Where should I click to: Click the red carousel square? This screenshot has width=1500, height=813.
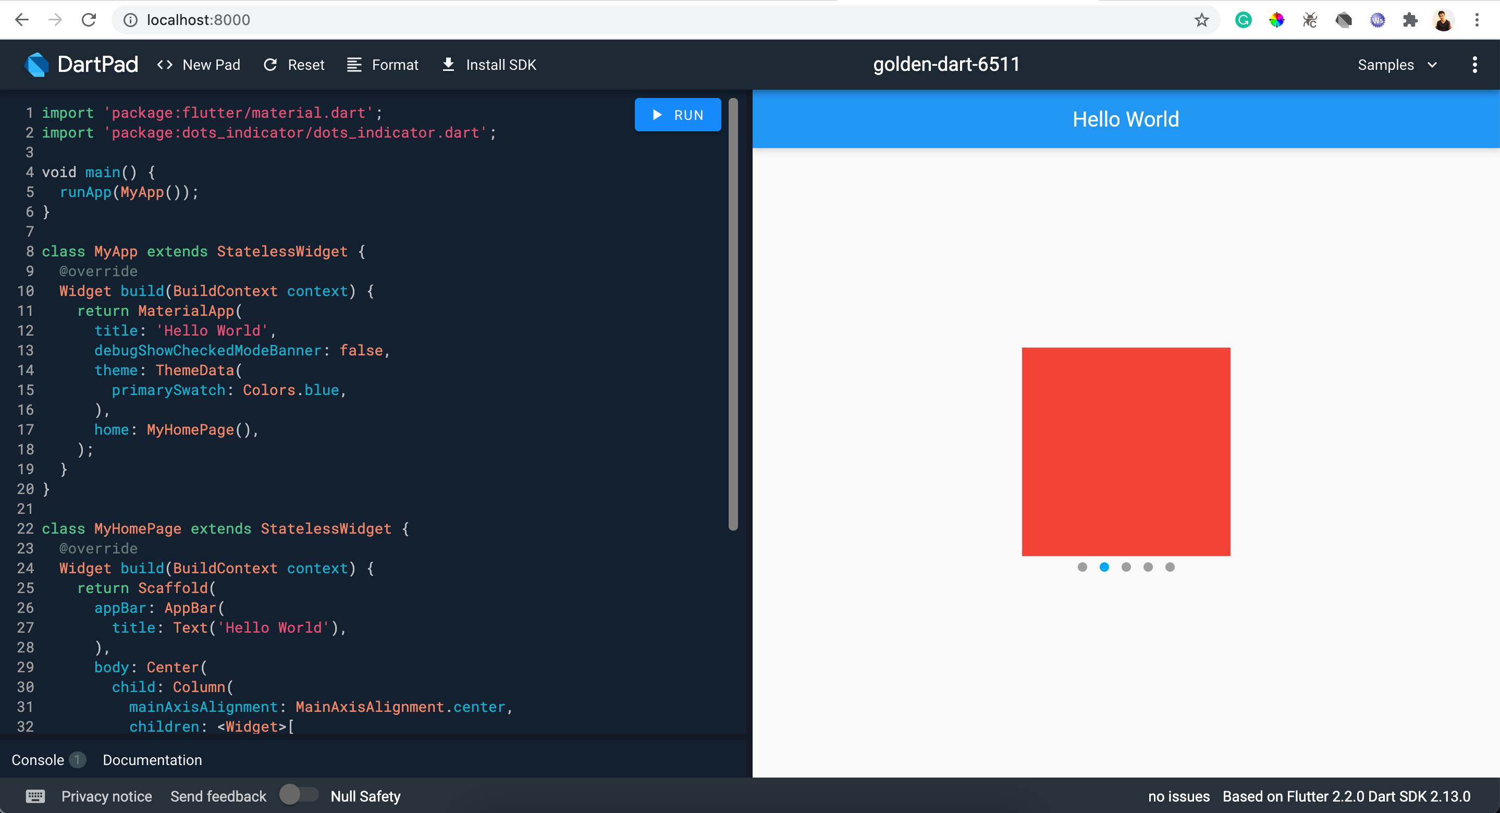[1126, 451]
